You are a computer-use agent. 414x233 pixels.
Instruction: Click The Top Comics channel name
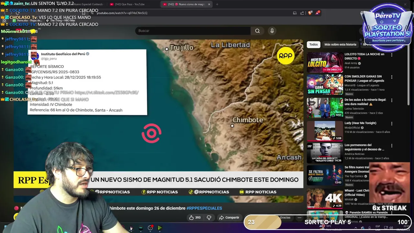[x=354, y=176]
